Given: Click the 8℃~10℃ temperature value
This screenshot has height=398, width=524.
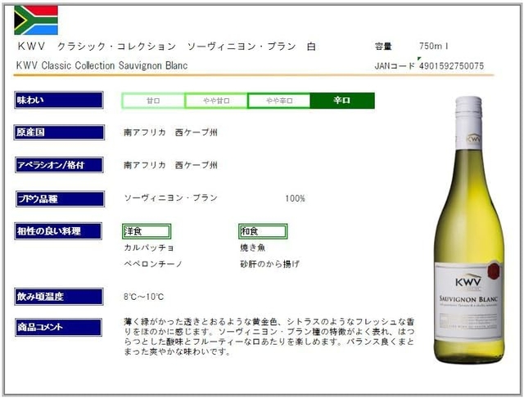Looking at the screenshot, I should click(x=144, y=297).
